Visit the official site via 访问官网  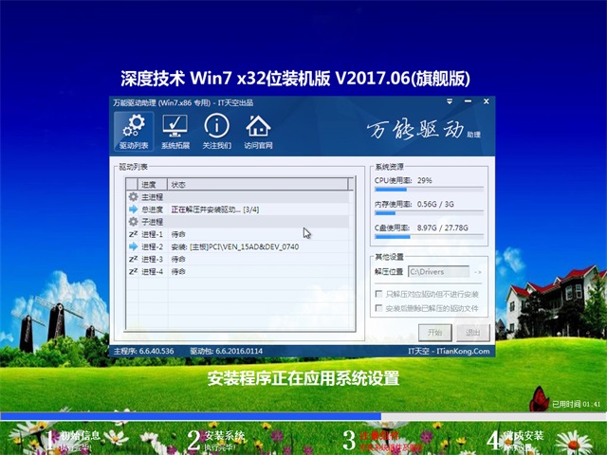[258, 132]
